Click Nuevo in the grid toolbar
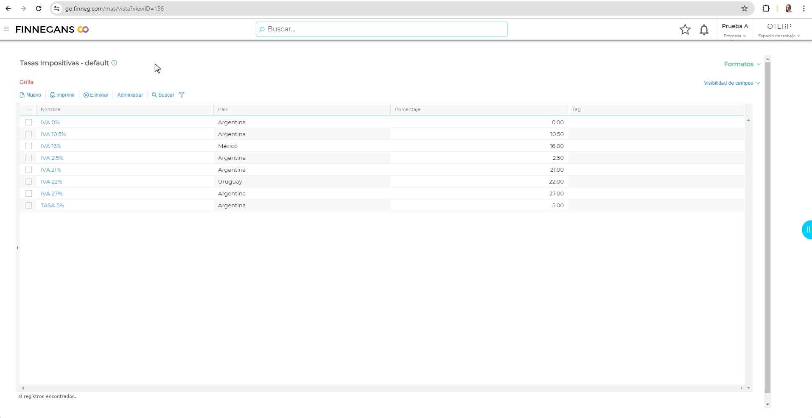Viewport: 812px width, 418px height. click(x=31, y=95)
